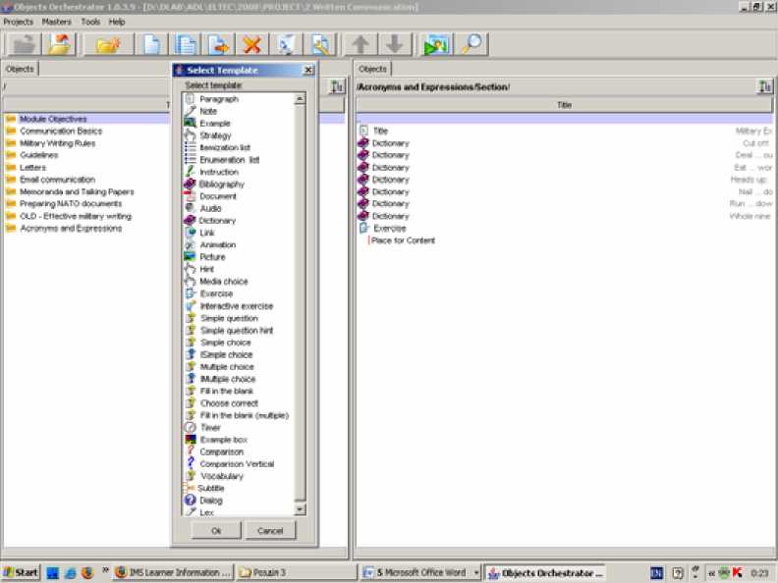The width and height of the screenshot is (778, 583).
Task: Click the sort icon in right Objects panel
Action: tap(764, 87)
